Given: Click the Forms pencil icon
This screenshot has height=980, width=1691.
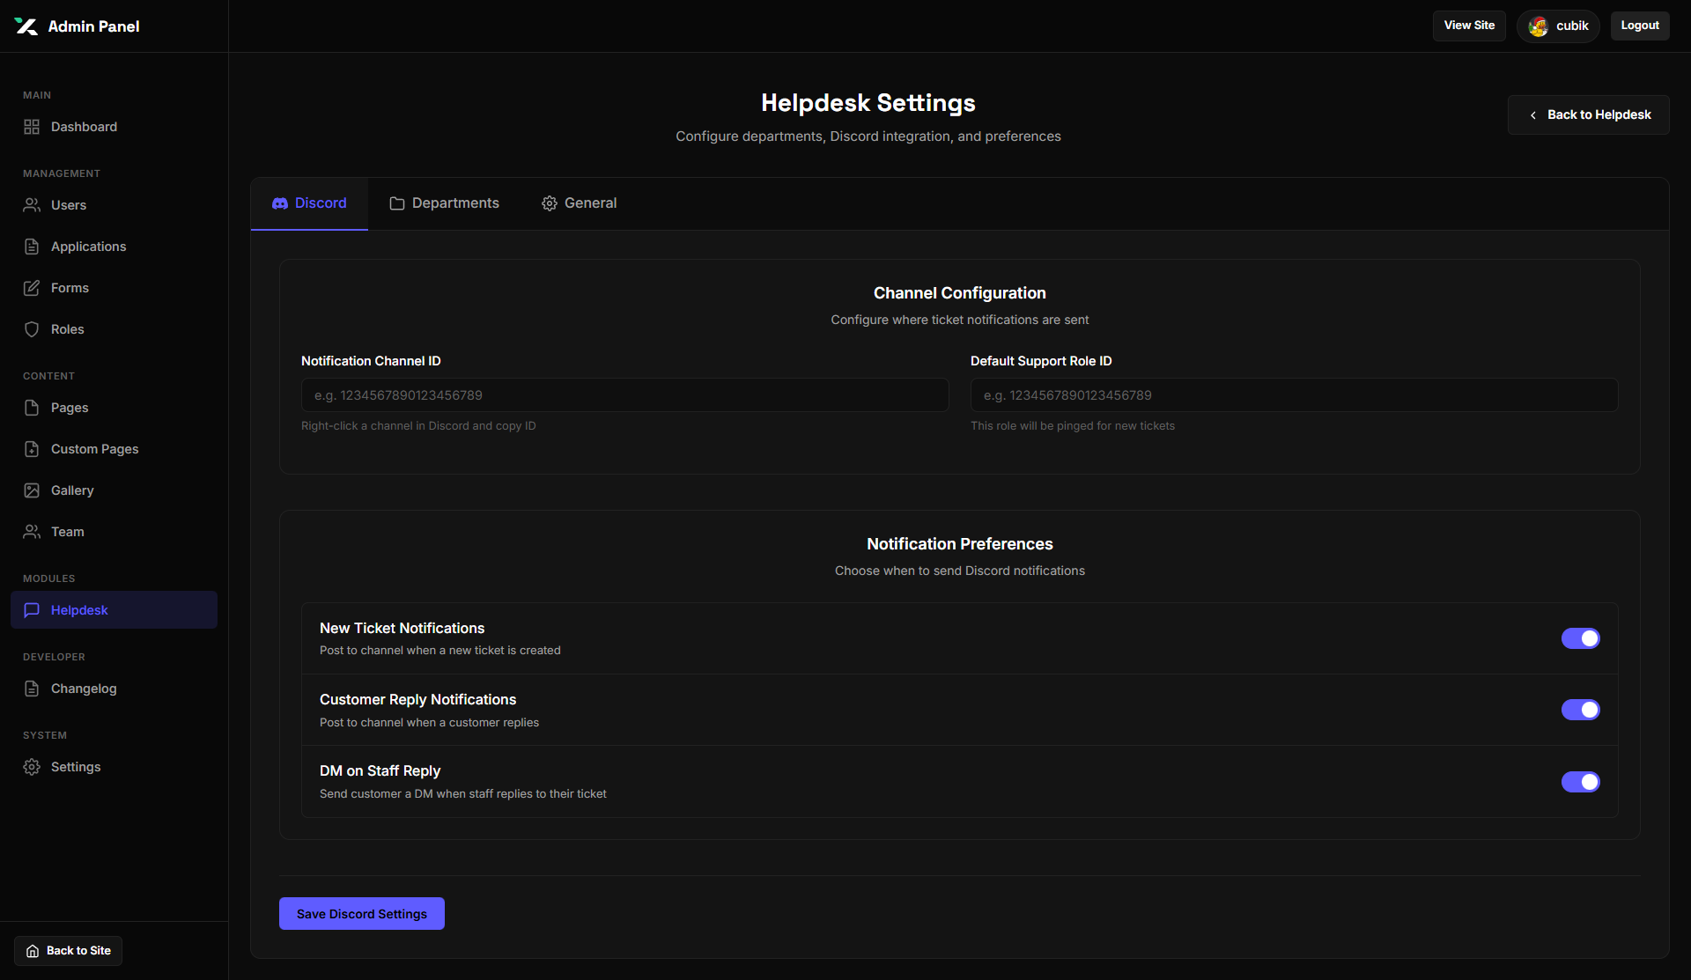Looking at the screenshot, I should [x=32, y=288].
